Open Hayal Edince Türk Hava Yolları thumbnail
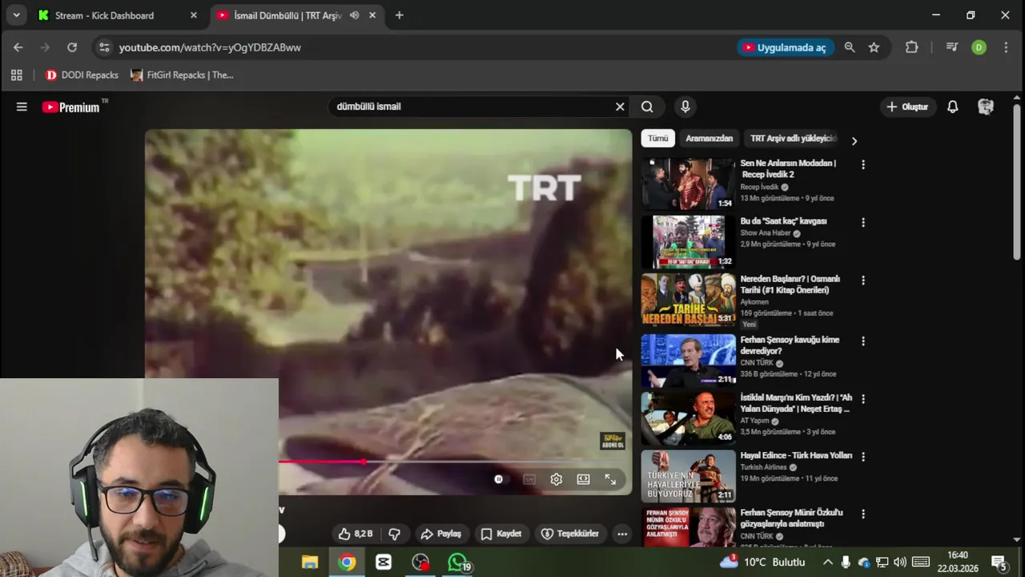 pyautogui.click(x=688, y=475)
